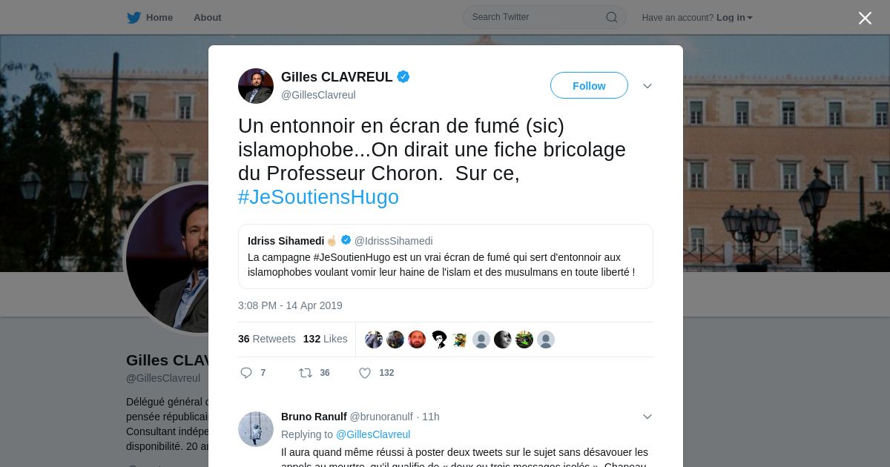Open the @GillesClavreul reply mention link
Viewport: 890px width, 467px height.
coord(373,434)
